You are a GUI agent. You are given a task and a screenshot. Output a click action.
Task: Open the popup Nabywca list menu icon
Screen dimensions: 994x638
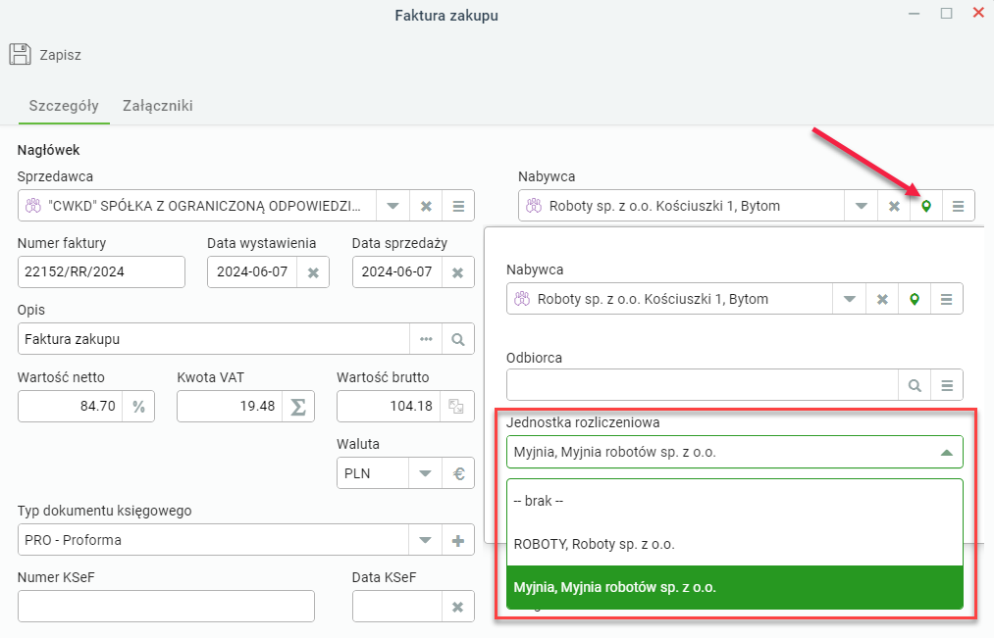pos(947,299)
